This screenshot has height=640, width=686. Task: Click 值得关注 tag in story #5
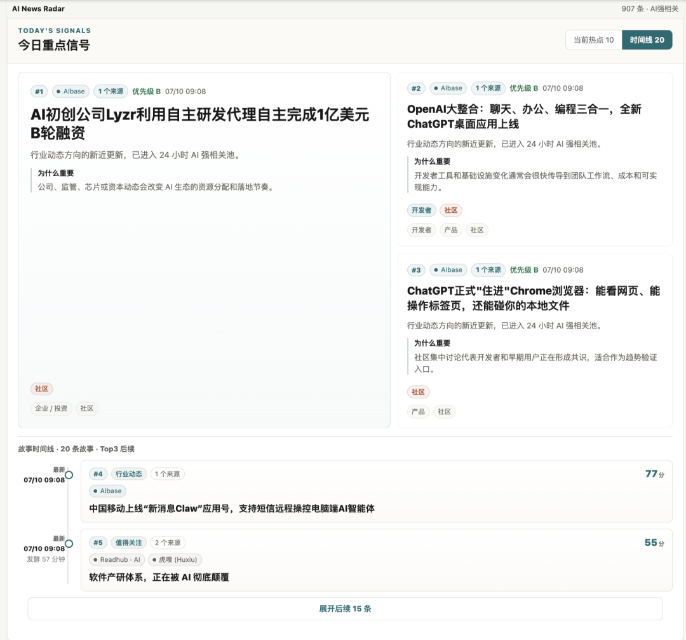pos(128,542)
